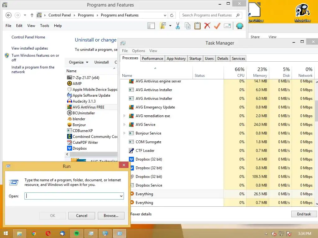Open the folder options icon dropdown arrow
The image size is (318, 238).
170,26
